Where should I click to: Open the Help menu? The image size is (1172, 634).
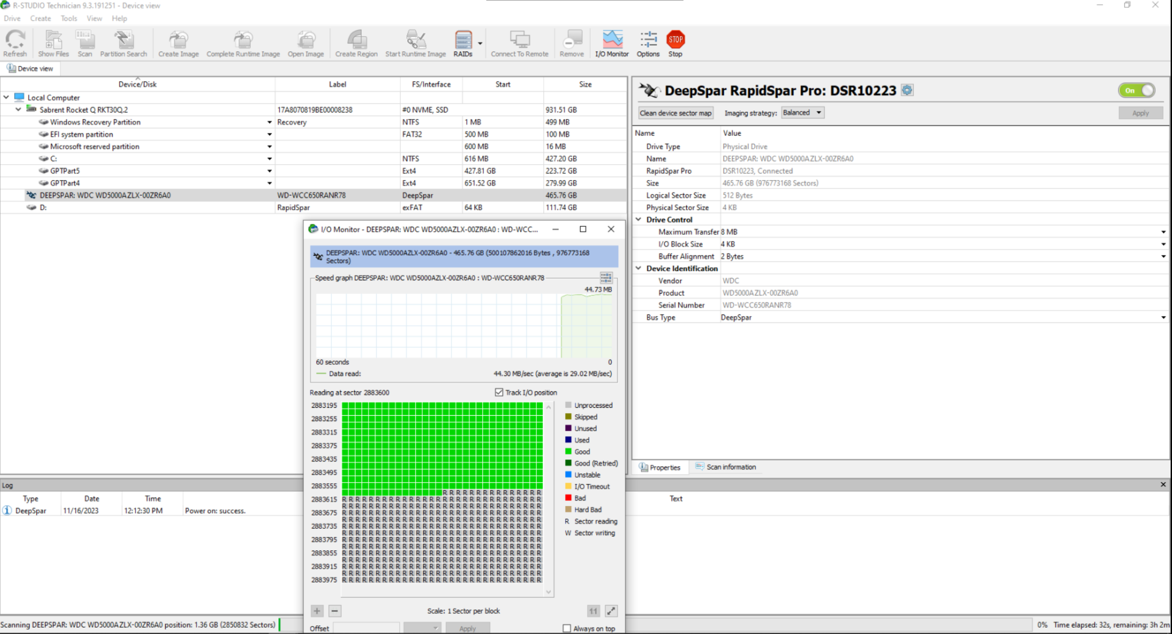point(119,18)
